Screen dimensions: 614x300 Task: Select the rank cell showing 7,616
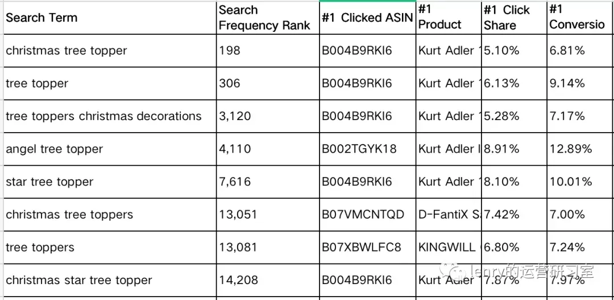tap(268, 182)
